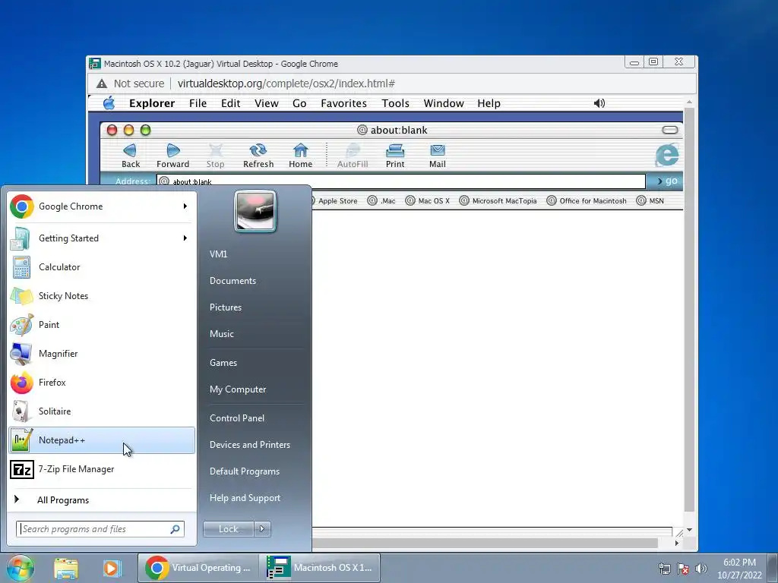This screenshot has width=778, height=583.
Task: Open the media player taskbar icon
Action: [x=112, y=568]
